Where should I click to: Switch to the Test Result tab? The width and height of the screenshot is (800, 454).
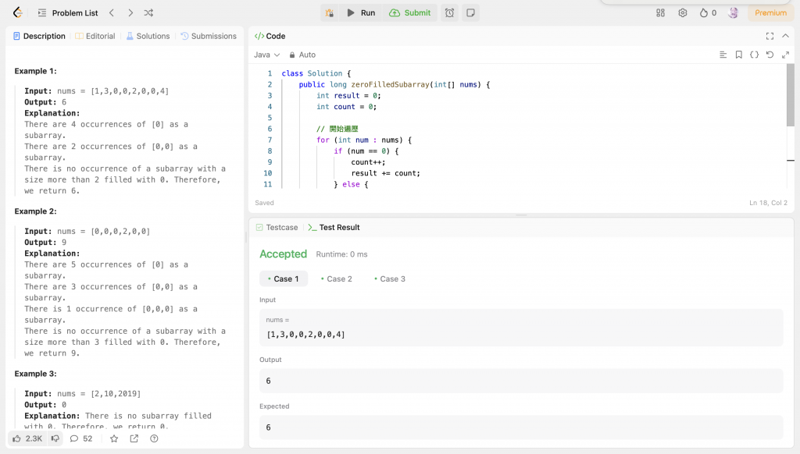click(334, 227)
